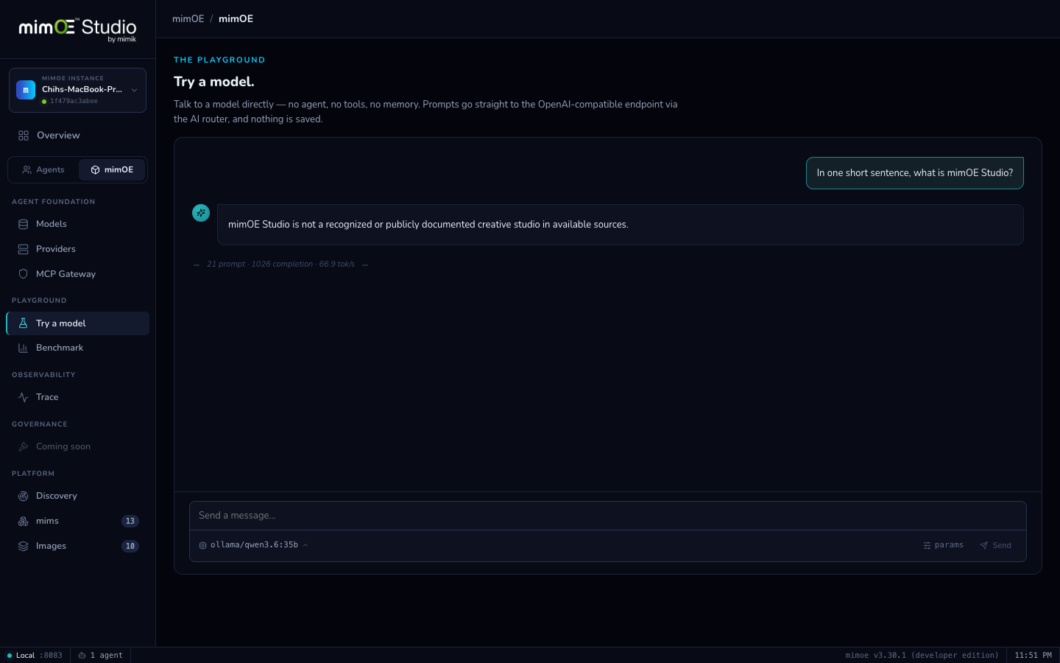Open Images in Platform section
Screen dimensions: 1060x663
click(x=77, y=546)
